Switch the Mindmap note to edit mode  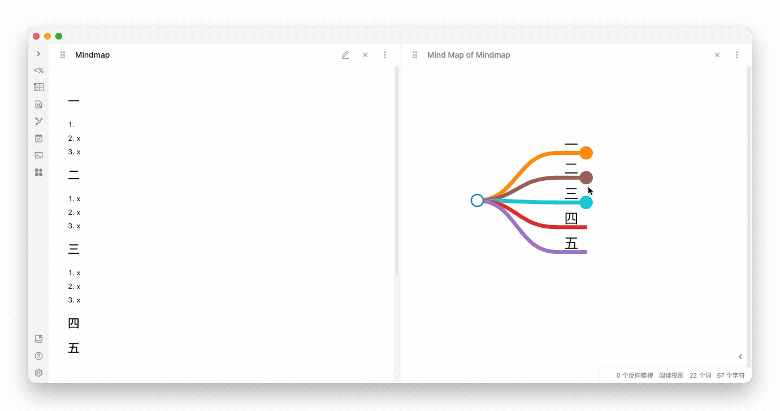(345, 55)
